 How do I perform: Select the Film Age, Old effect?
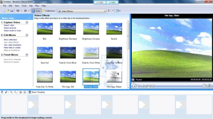[68, 76]
